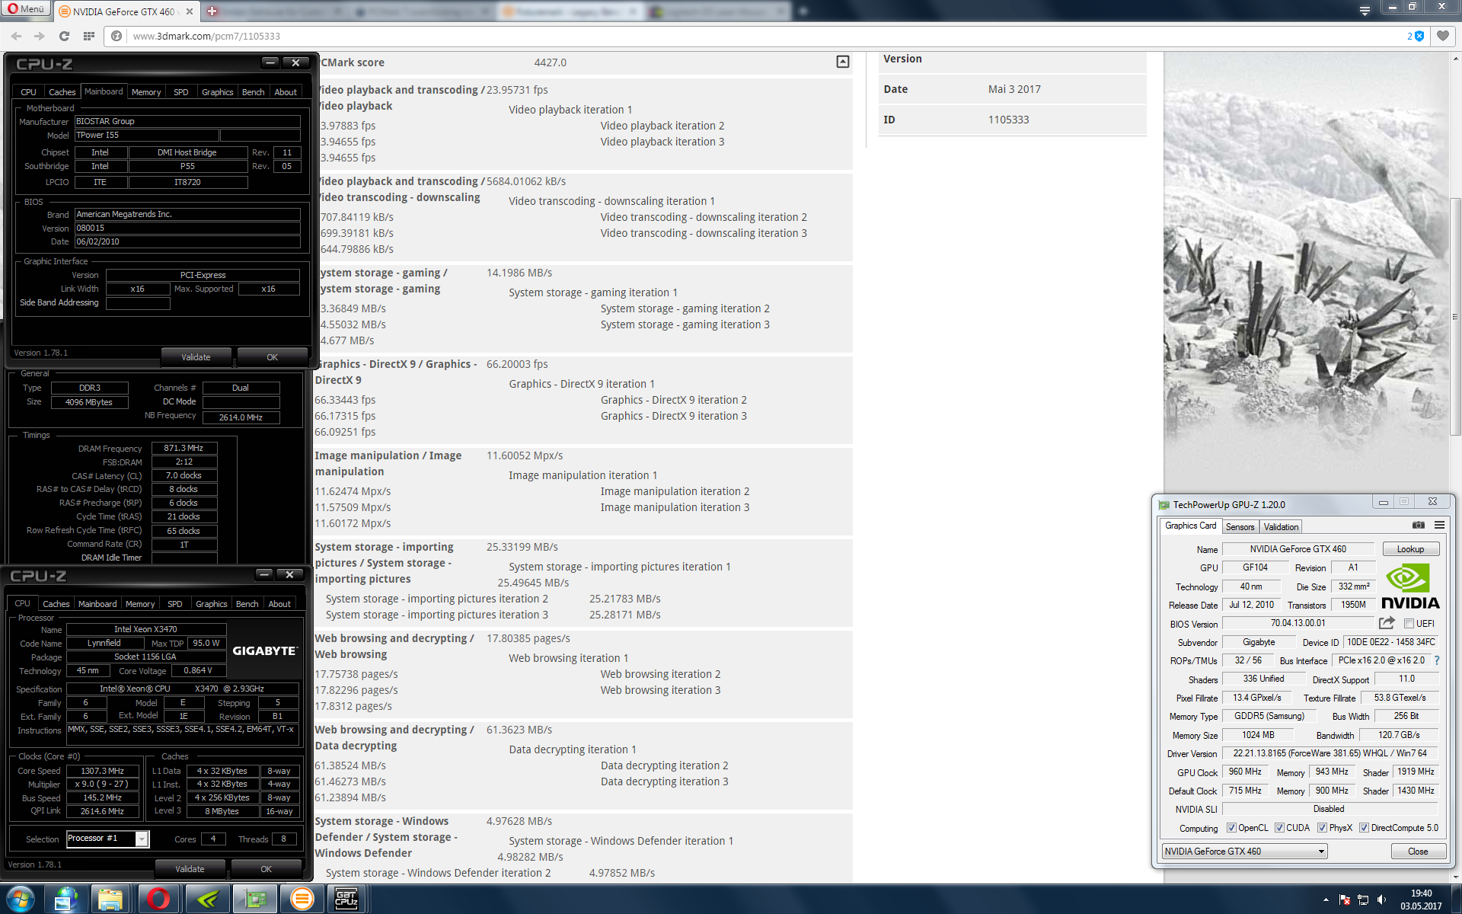Viewport: 1462px width, 914px height.
Task: Open About tab in upper CPU-Z
Action: tap(286, 92)
